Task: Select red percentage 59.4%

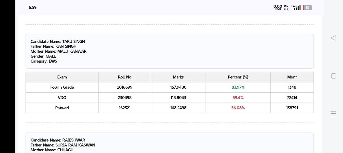Action: [238, 98]
